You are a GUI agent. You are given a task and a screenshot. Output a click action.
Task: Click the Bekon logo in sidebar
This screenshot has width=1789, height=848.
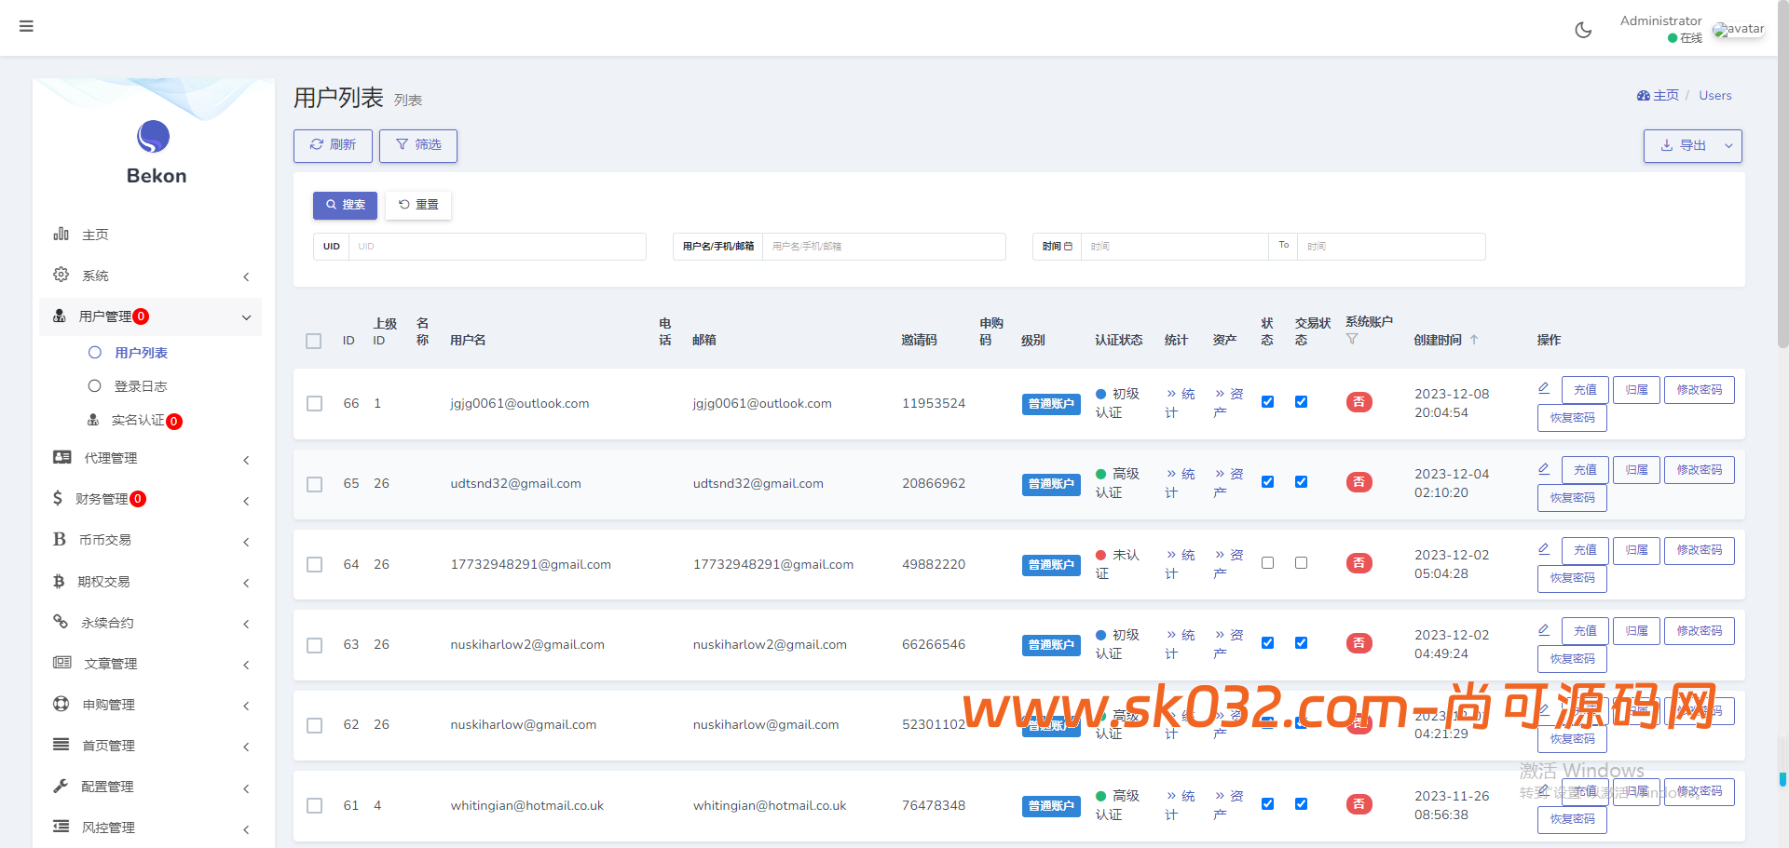[x=154, y=138]
